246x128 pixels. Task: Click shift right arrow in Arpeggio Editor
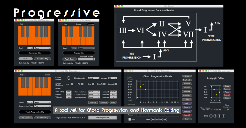223,116
